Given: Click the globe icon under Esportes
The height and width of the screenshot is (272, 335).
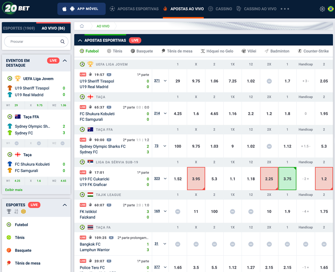Looking at the screenshot, I should coord(23,212).
